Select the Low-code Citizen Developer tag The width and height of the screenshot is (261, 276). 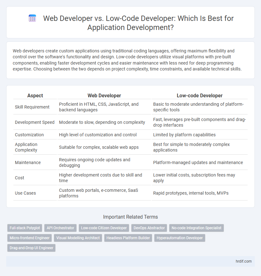point(104,228)
